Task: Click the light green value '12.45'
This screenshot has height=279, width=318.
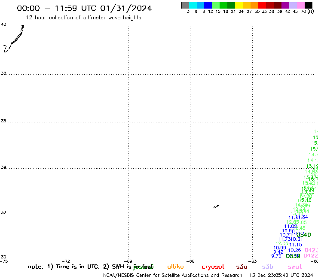Action: (x=300, y=228)
